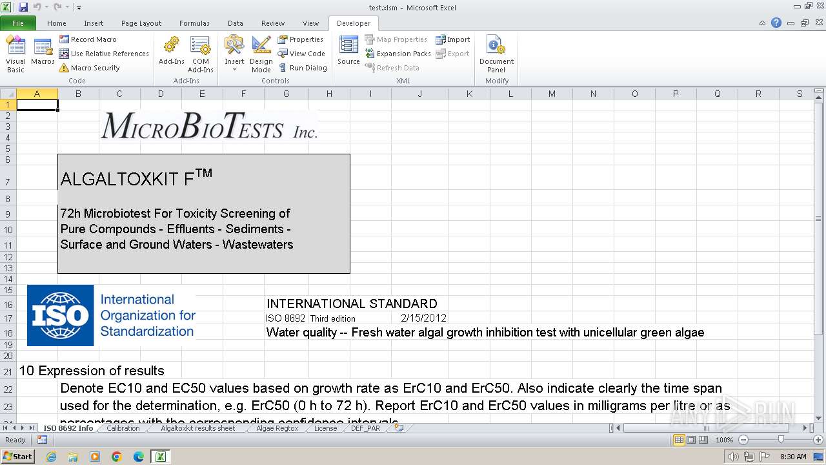Start Record Macro
The image size is (826, 465).
click(x=88, y=39)
